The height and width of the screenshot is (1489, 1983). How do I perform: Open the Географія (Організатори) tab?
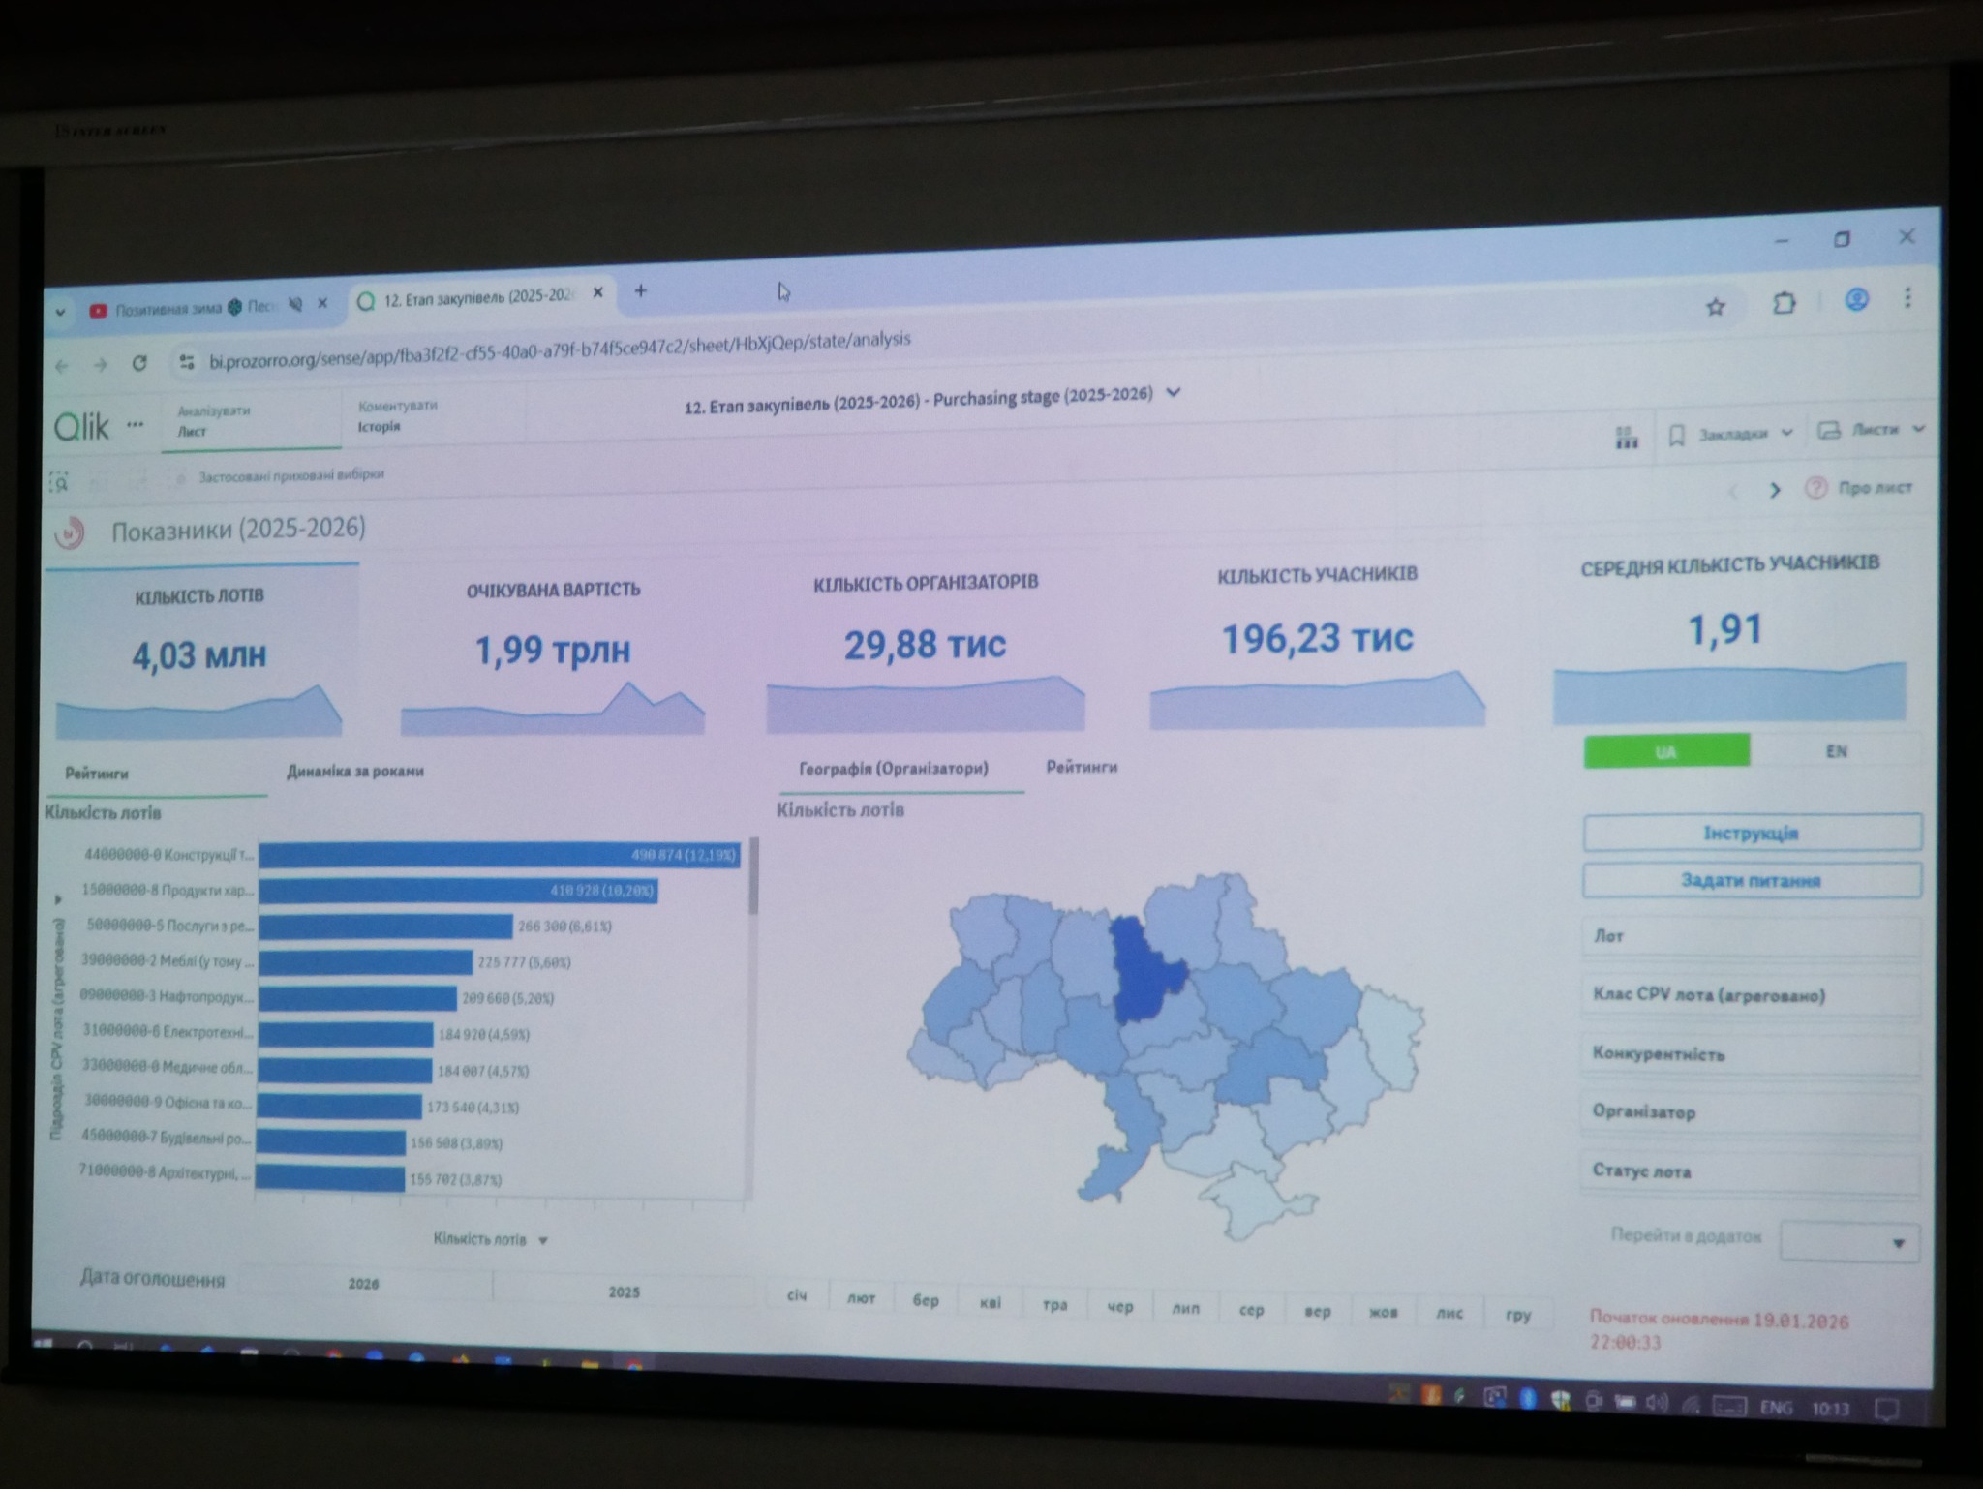893,769
